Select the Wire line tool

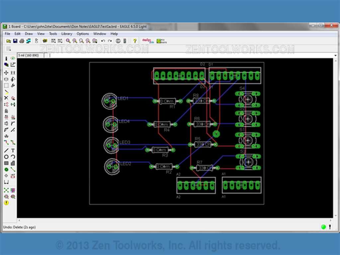6,150
